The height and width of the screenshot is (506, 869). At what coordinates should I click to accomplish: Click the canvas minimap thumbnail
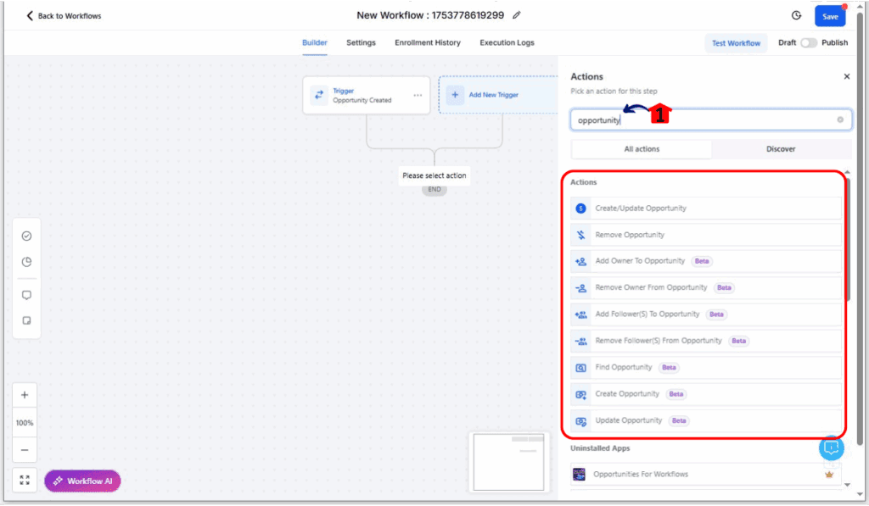tap(509, 463)
